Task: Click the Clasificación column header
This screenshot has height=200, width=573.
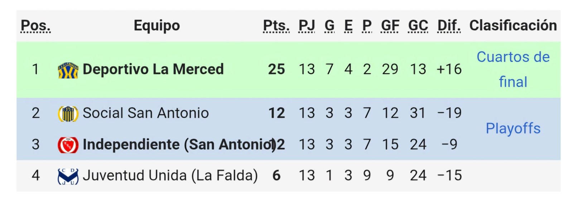Action: pyautogui.click(x=513, y=26)
